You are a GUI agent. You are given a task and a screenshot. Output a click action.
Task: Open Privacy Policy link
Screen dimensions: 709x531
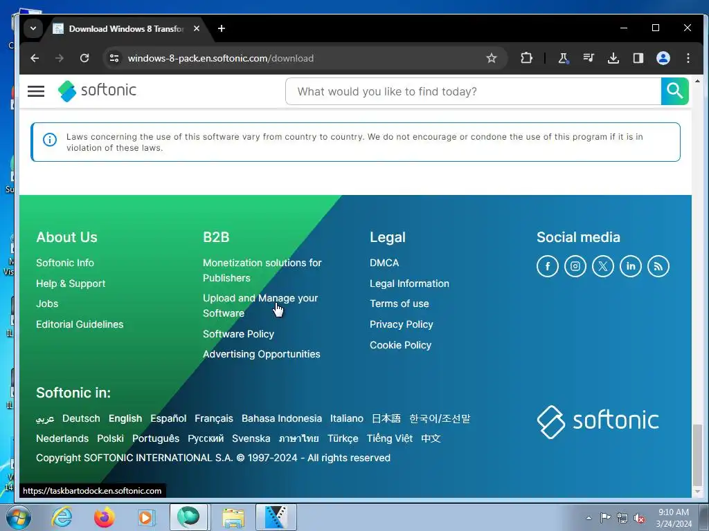point(402,324)
